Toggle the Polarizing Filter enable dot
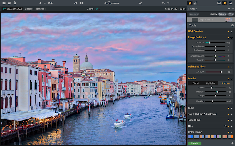Screen dimensions: 235x146 pos(229,67)
